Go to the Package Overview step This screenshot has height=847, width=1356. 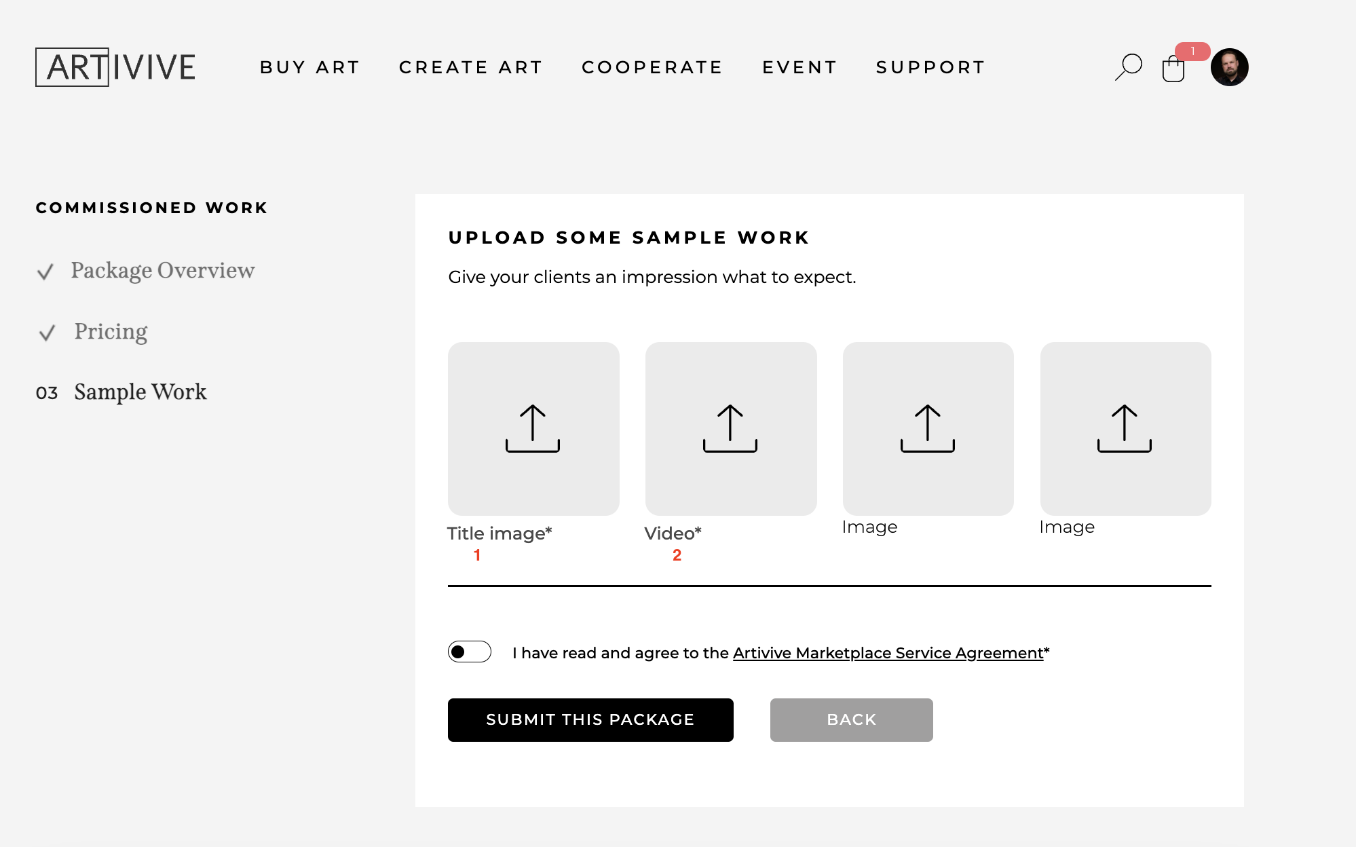163,271
